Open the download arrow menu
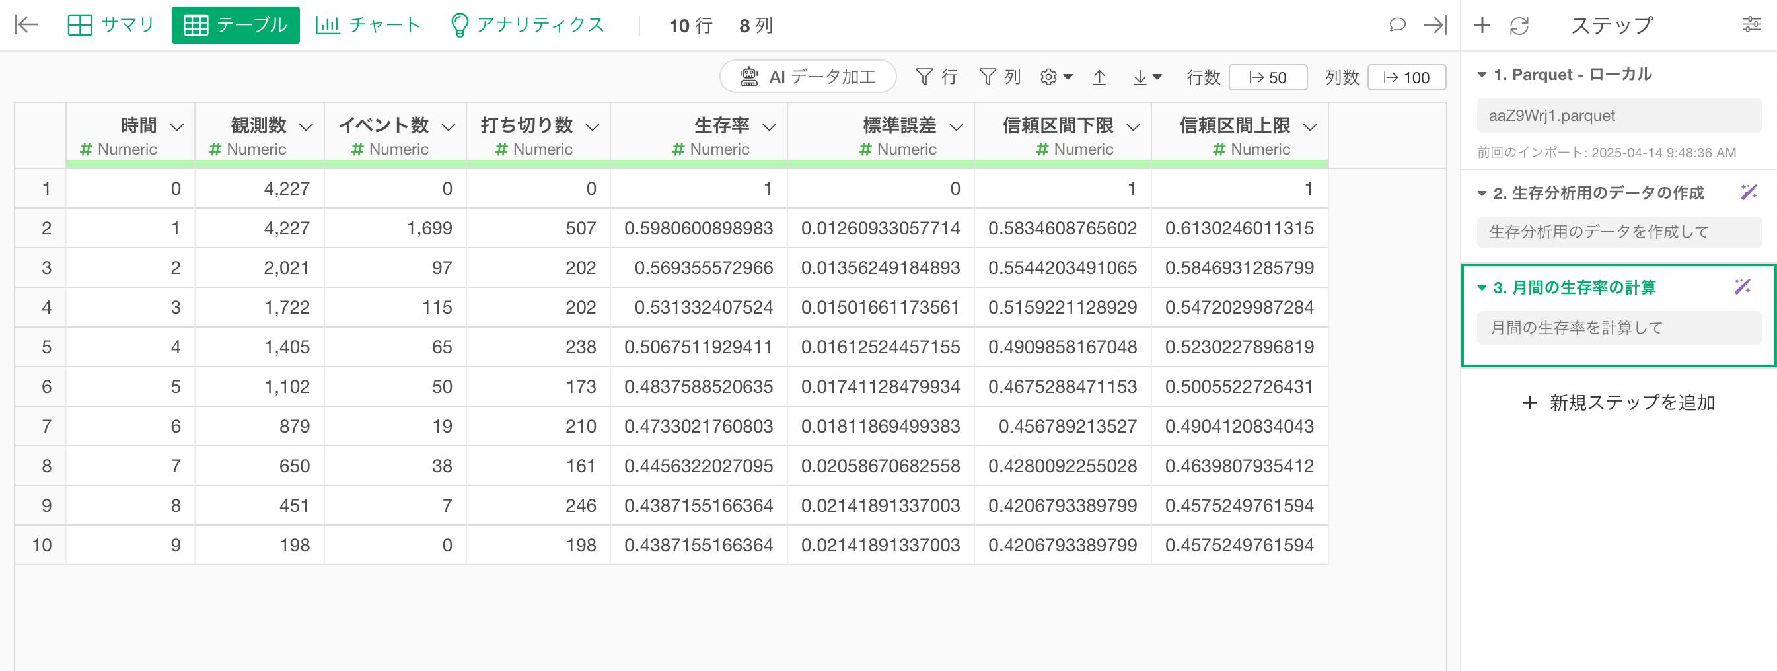Screen dimensions: 1777x671 coord(1147,77)
